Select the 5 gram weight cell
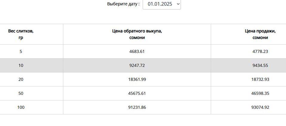This screenshot has width=286, height=126. click(21, 51)
